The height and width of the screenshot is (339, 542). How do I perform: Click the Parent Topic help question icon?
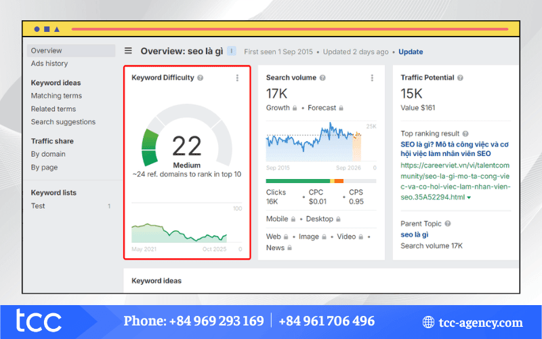click(x=448, y=224)
